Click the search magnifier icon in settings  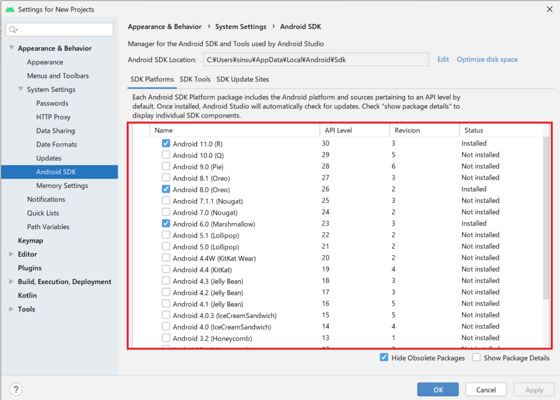[13, 30]
